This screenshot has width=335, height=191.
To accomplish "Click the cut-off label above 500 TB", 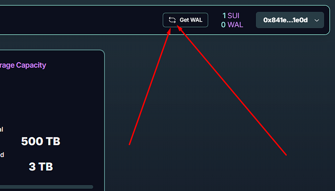I will click(1, 129).
